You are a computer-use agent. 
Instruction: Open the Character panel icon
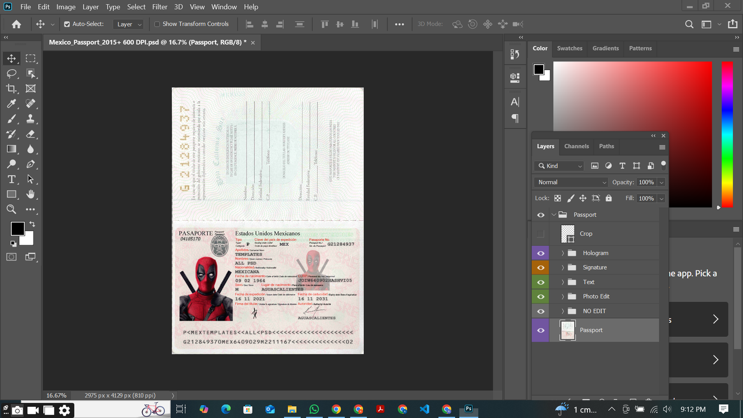[515, 102]
